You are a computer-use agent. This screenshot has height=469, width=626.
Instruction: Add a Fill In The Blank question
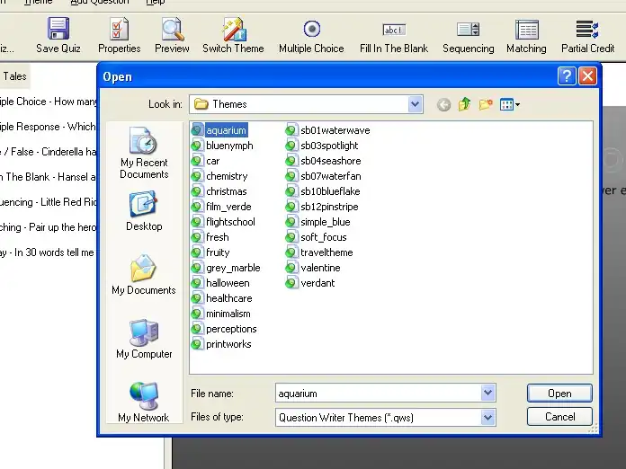[394, 35]
